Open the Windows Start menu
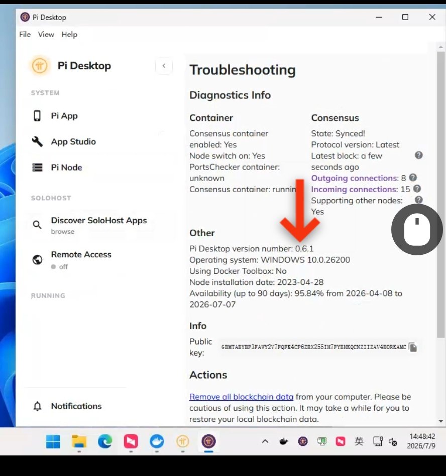Viewport: 446px width, 476px height. [53, 441]
